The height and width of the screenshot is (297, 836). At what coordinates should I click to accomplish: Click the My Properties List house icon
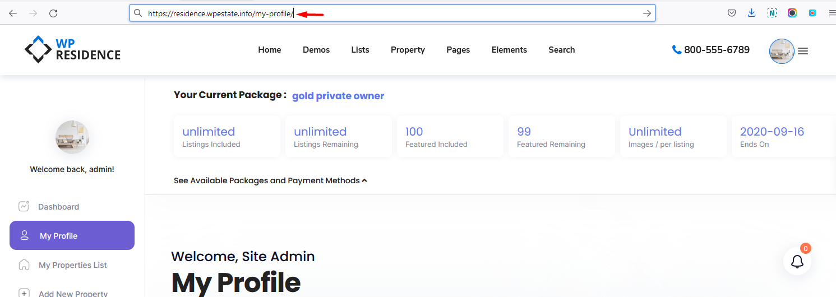point(24,264)
